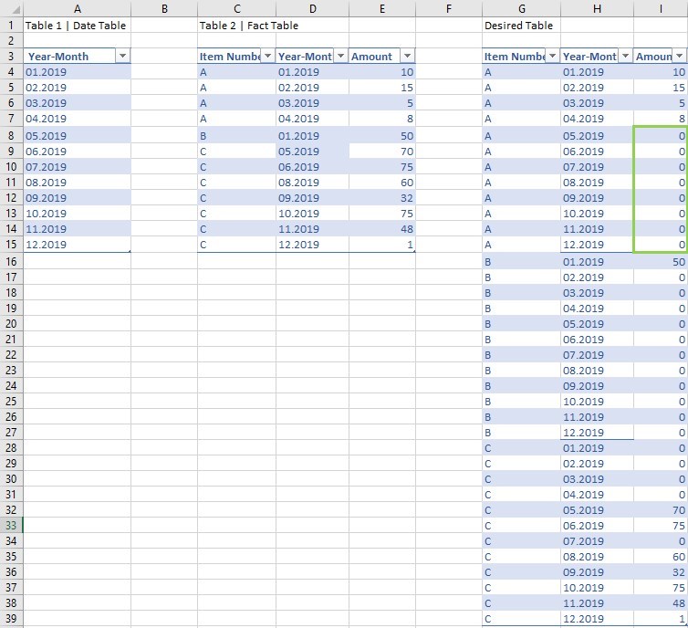The width and height of the screenshot is (688, 628).
Task: Select Fact Table amount 1 in row 15
Action: pyautogui.click(x=382, y=245)
